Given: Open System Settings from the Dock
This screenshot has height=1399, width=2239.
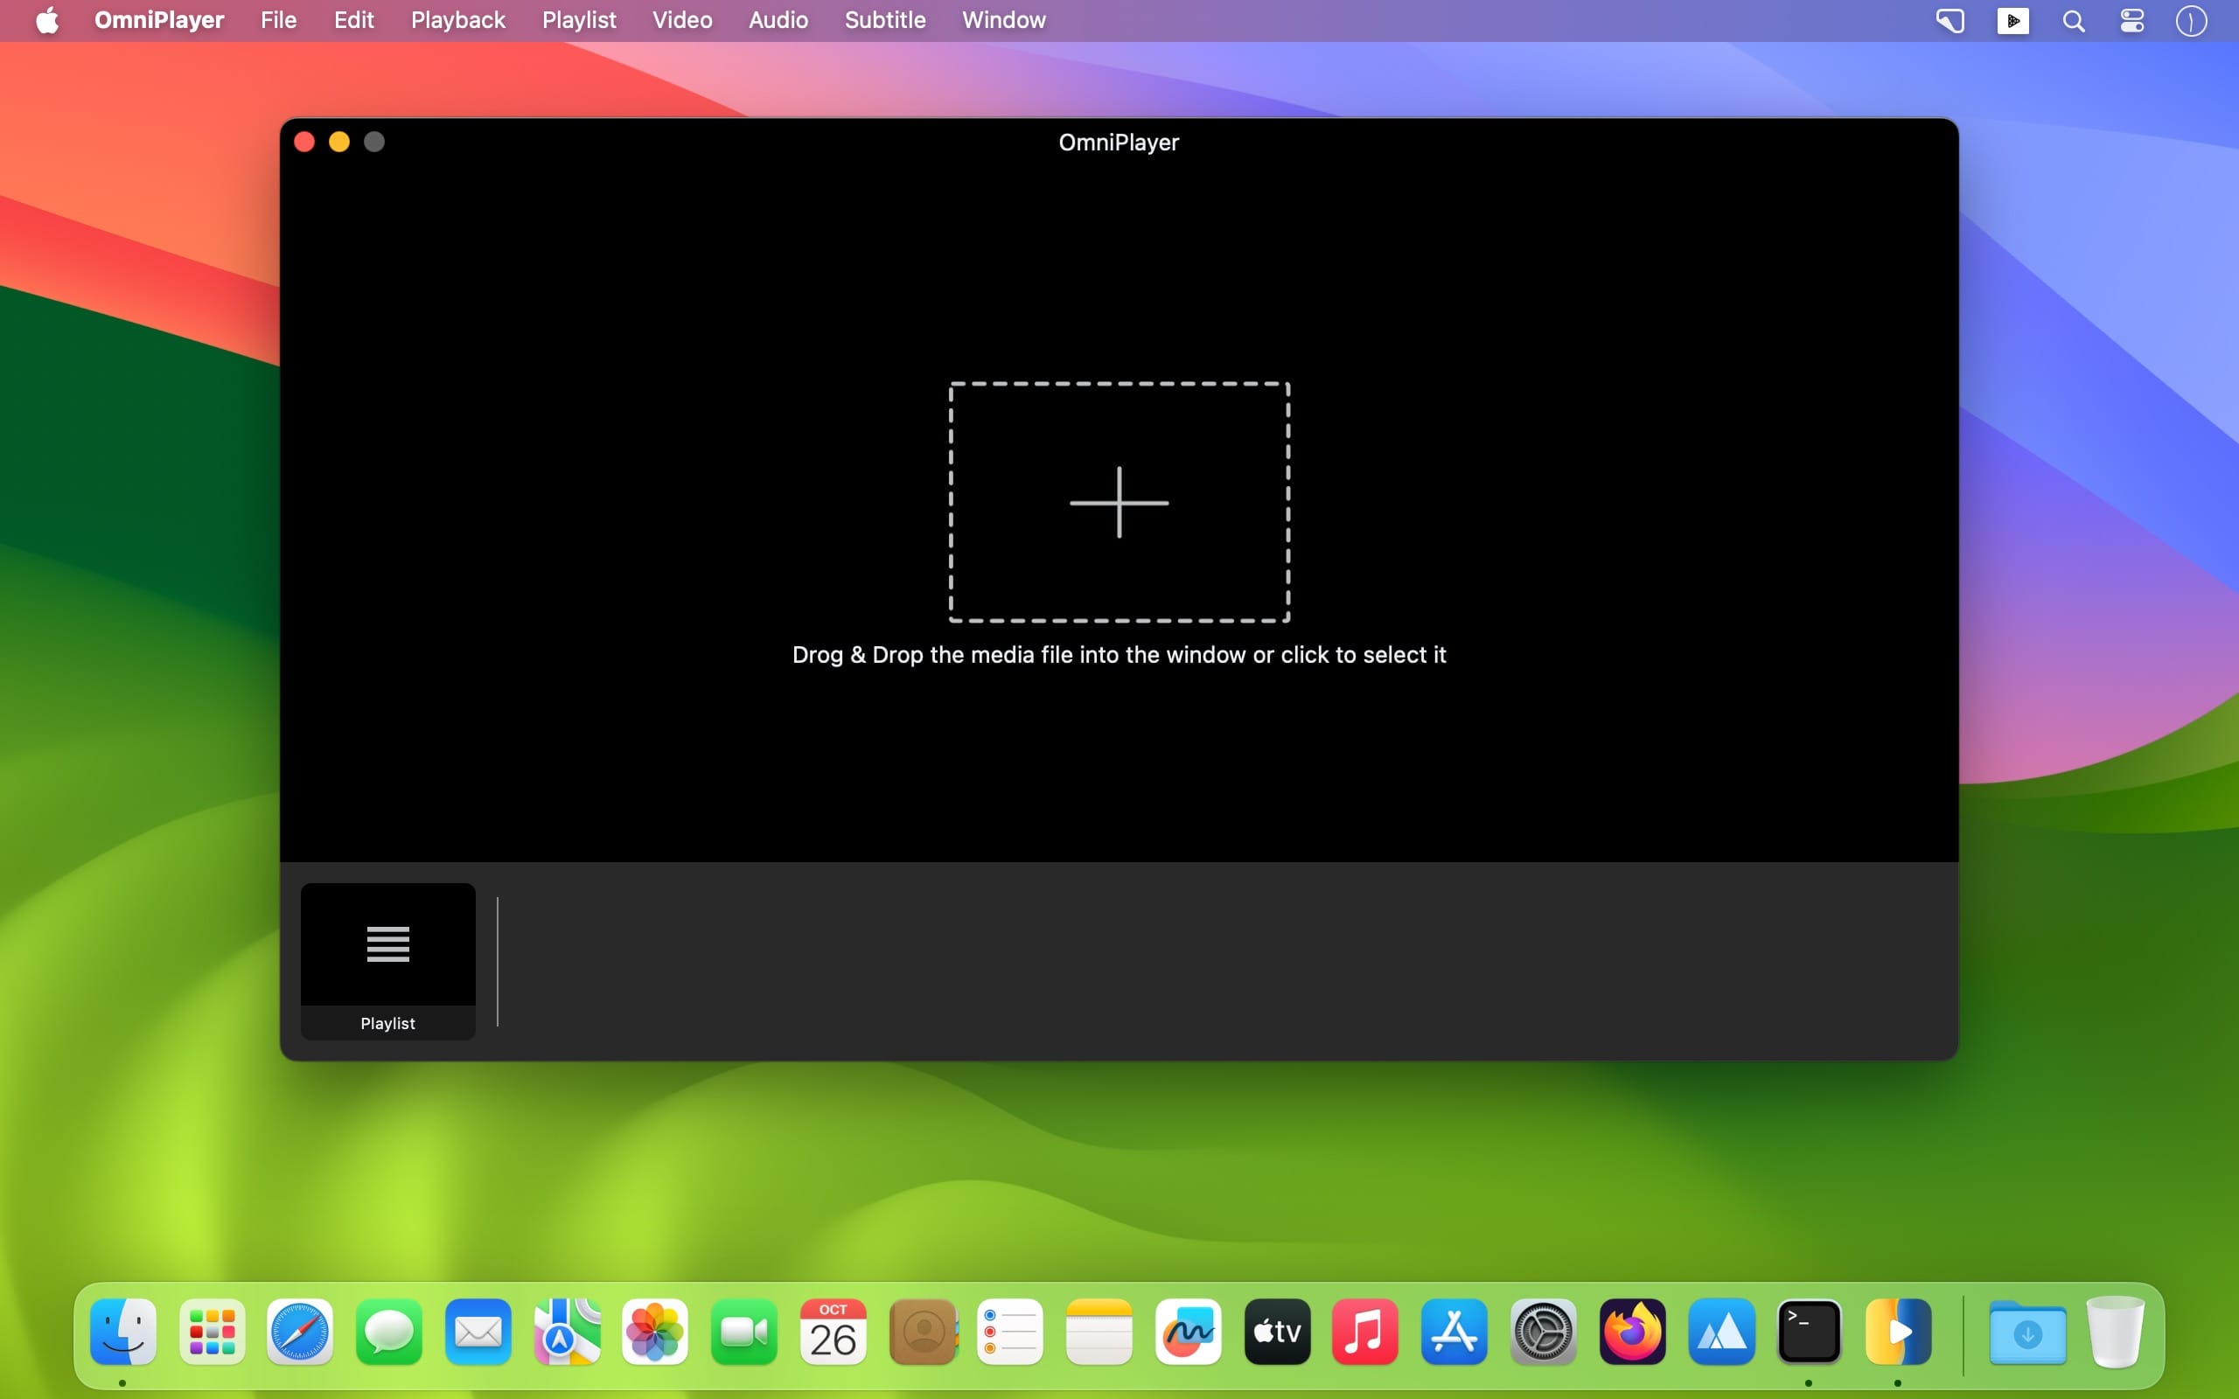Looking at the screenshot, I should coord(1543,1333).
